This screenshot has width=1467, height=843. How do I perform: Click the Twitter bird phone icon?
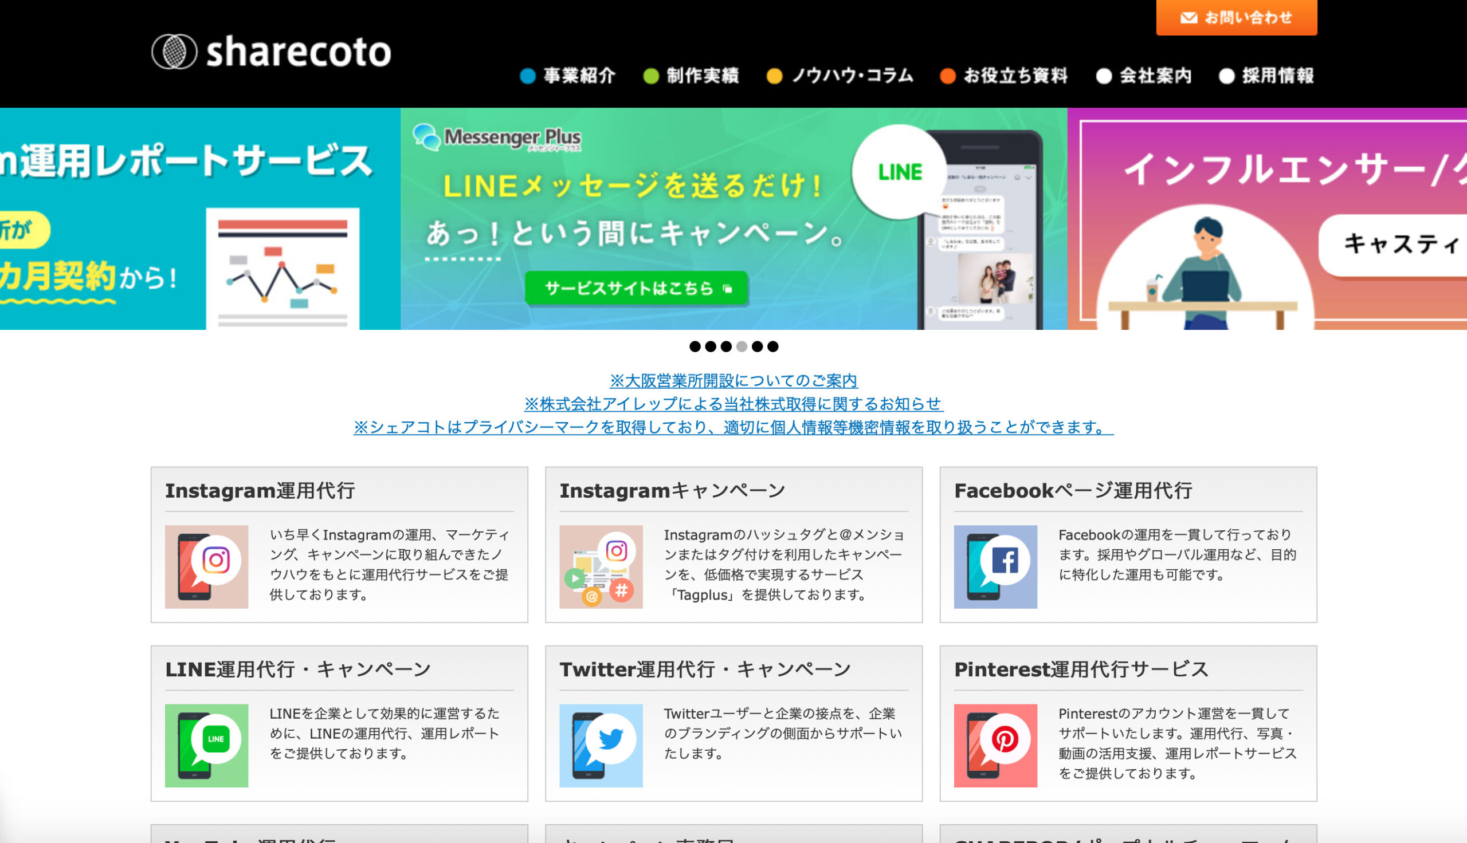[601, 746]
